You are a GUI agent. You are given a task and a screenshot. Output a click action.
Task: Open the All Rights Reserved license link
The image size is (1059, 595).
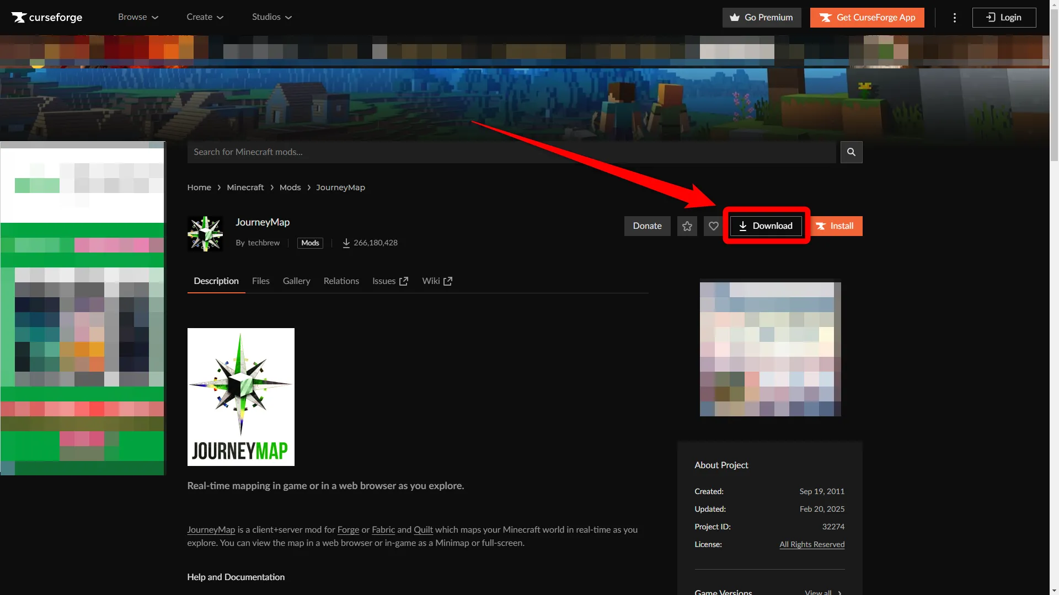point(812,545)
